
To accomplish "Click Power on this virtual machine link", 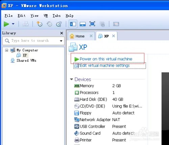I will 106,59.
